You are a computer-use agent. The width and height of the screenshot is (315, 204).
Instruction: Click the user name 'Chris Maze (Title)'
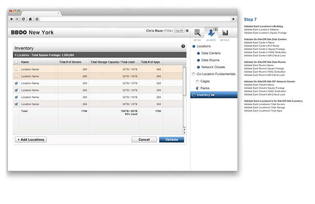(159, 31)
